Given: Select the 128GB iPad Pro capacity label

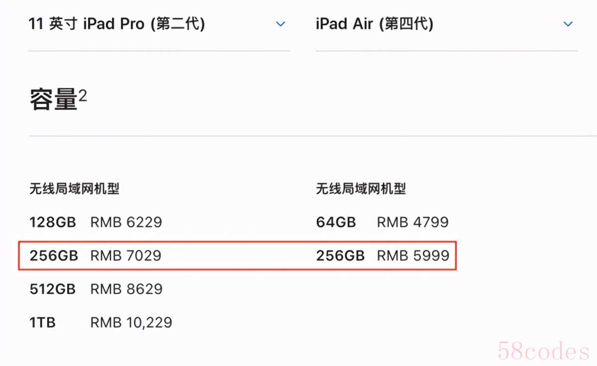Looking at the screenshot, I should (53, 222).
